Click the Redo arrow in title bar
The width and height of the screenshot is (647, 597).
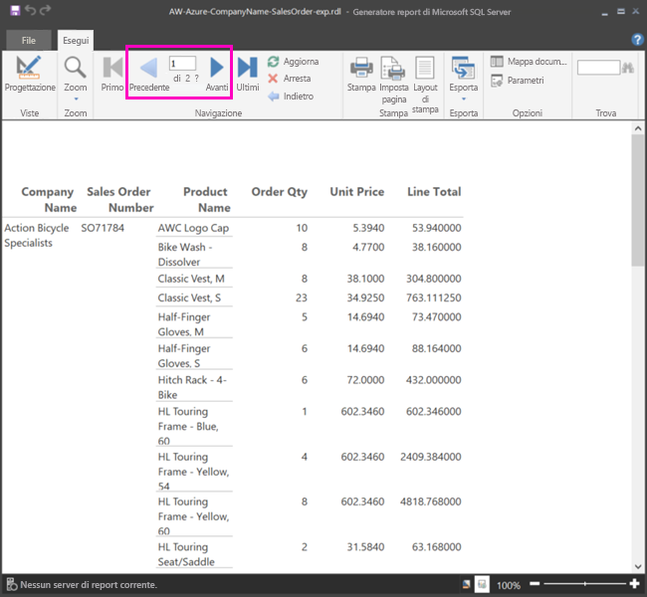click(46, 10)
